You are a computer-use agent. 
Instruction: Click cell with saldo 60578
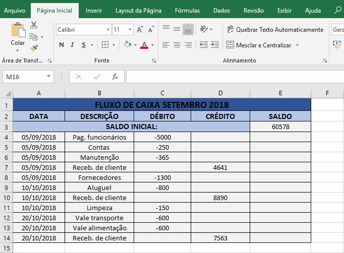[x=280, y=126]
